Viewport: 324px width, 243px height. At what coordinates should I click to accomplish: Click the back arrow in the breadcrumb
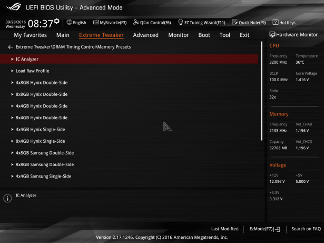tap(10, 47)
